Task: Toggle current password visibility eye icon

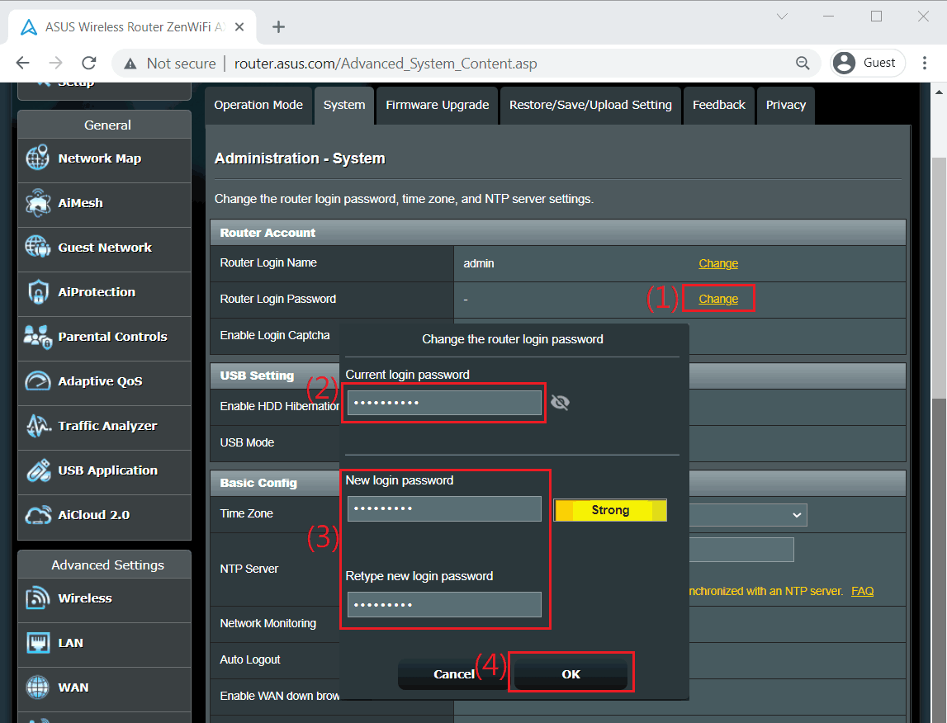Action: (x=560, y=403)
